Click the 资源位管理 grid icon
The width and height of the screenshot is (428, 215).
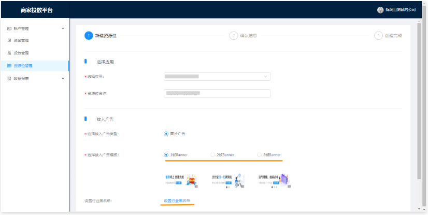coord(9,66)
